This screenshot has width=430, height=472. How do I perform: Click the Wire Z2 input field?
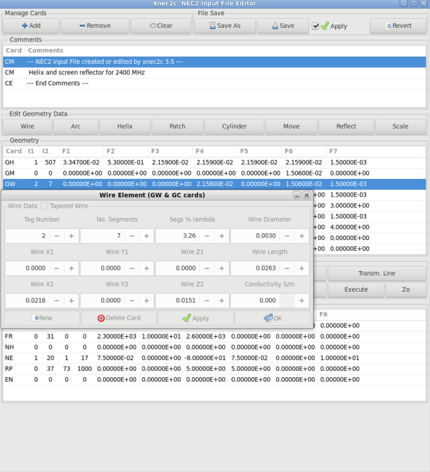click(x=177, y=301)
